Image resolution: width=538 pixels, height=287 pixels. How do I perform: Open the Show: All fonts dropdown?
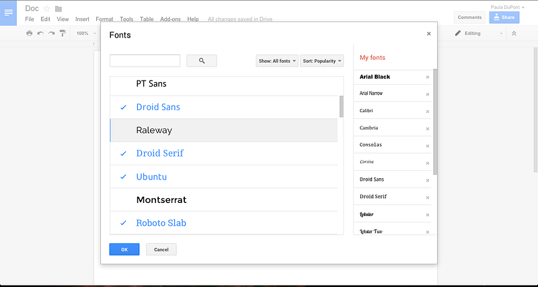pos(277,60)
